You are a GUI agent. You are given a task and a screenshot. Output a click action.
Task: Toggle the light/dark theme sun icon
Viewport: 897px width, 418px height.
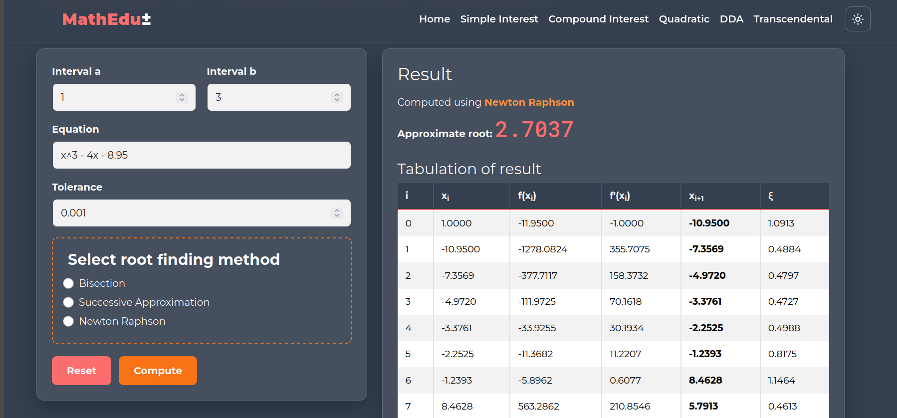(858, 19)
